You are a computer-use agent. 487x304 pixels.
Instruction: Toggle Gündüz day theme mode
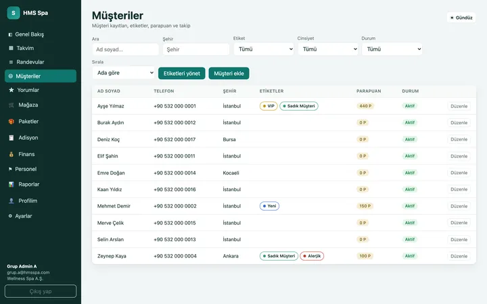[x=461, y=18]
